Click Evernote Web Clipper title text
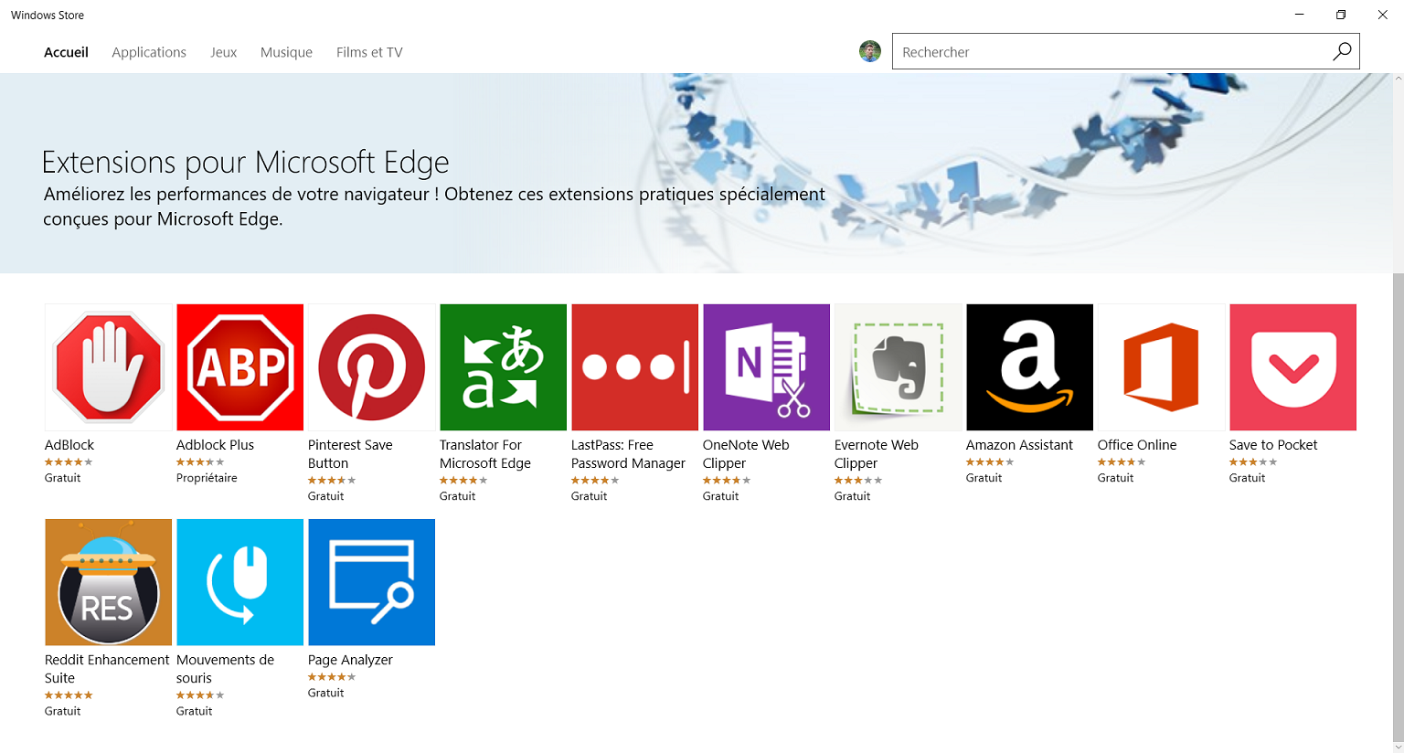 click(x=877, y=454)
